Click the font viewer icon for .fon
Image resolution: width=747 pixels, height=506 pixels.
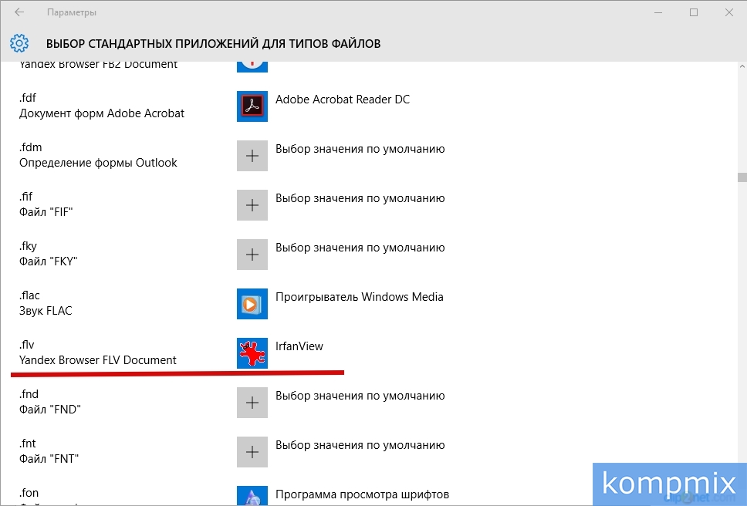pos(252,496)
